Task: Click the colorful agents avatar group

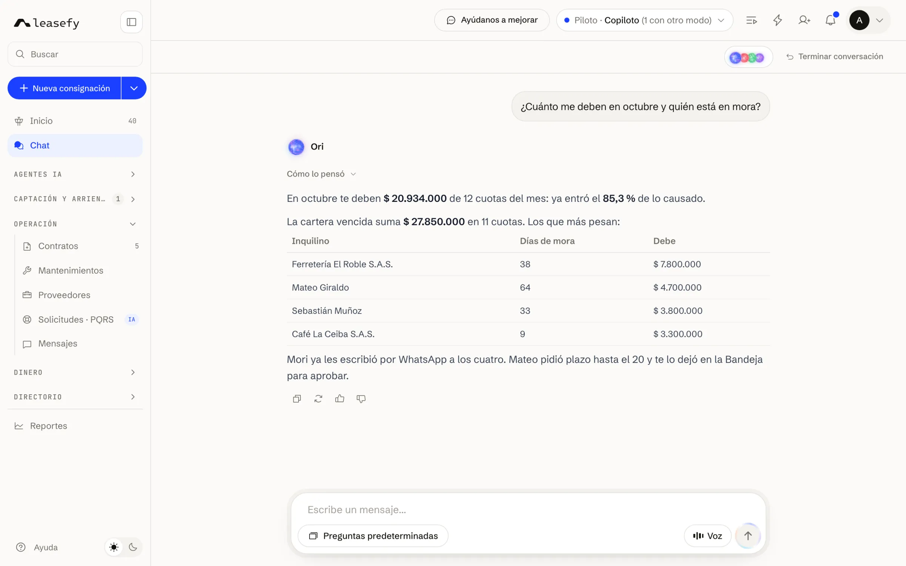Action: (748, 57)
